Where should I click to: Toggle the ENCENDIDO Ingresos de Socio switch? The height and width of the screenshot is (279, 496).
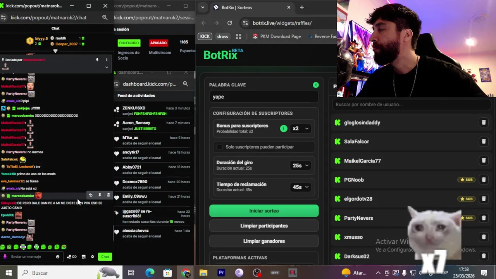tap(129, 43)
